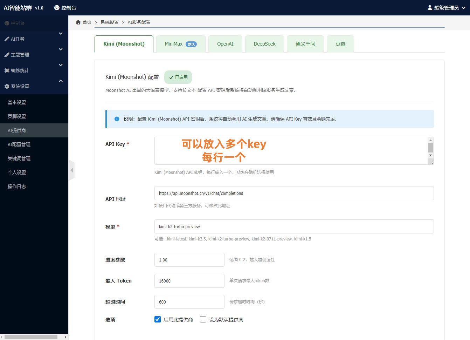This screenshot has width=470, height=340.
Task: Select the 豆包 tab
Action: pos(340,43)
